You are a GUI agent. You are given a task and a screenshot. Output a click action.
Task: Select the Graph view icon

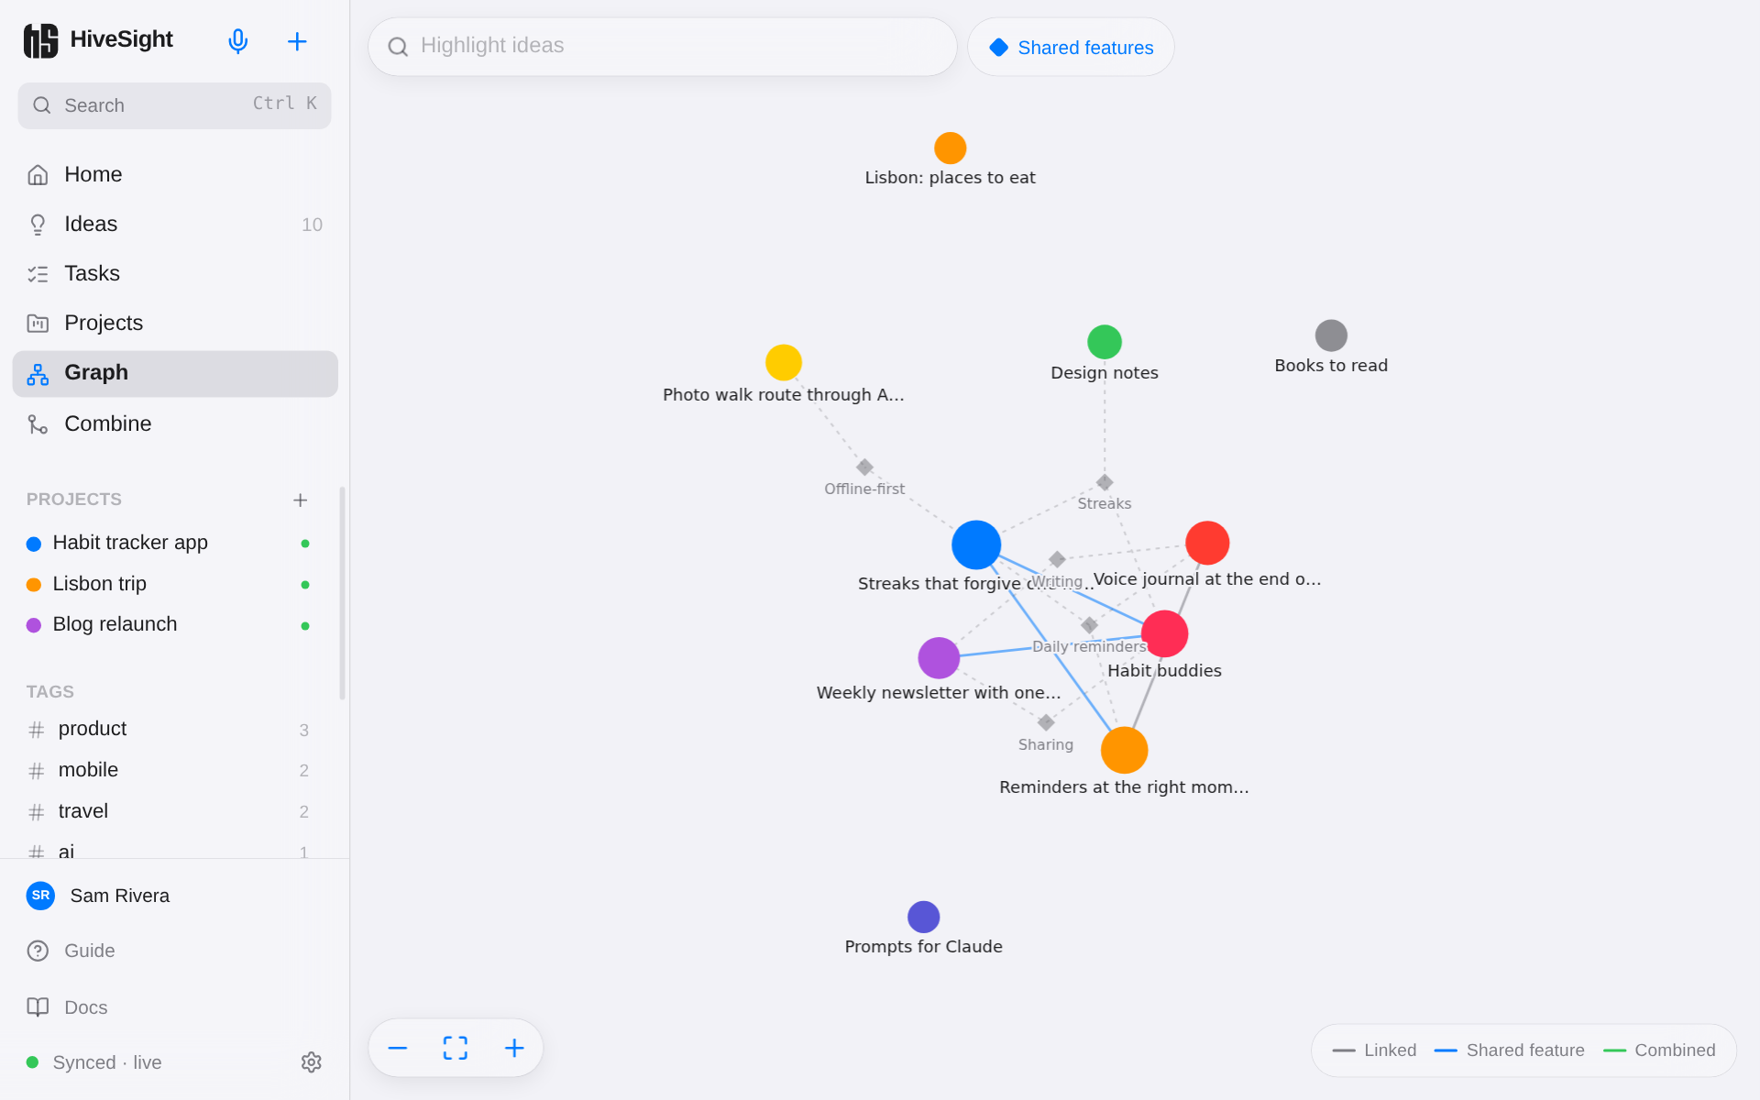pos(38,374)
